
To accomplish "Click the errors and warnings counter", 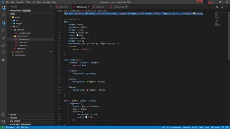I will 25,128.
